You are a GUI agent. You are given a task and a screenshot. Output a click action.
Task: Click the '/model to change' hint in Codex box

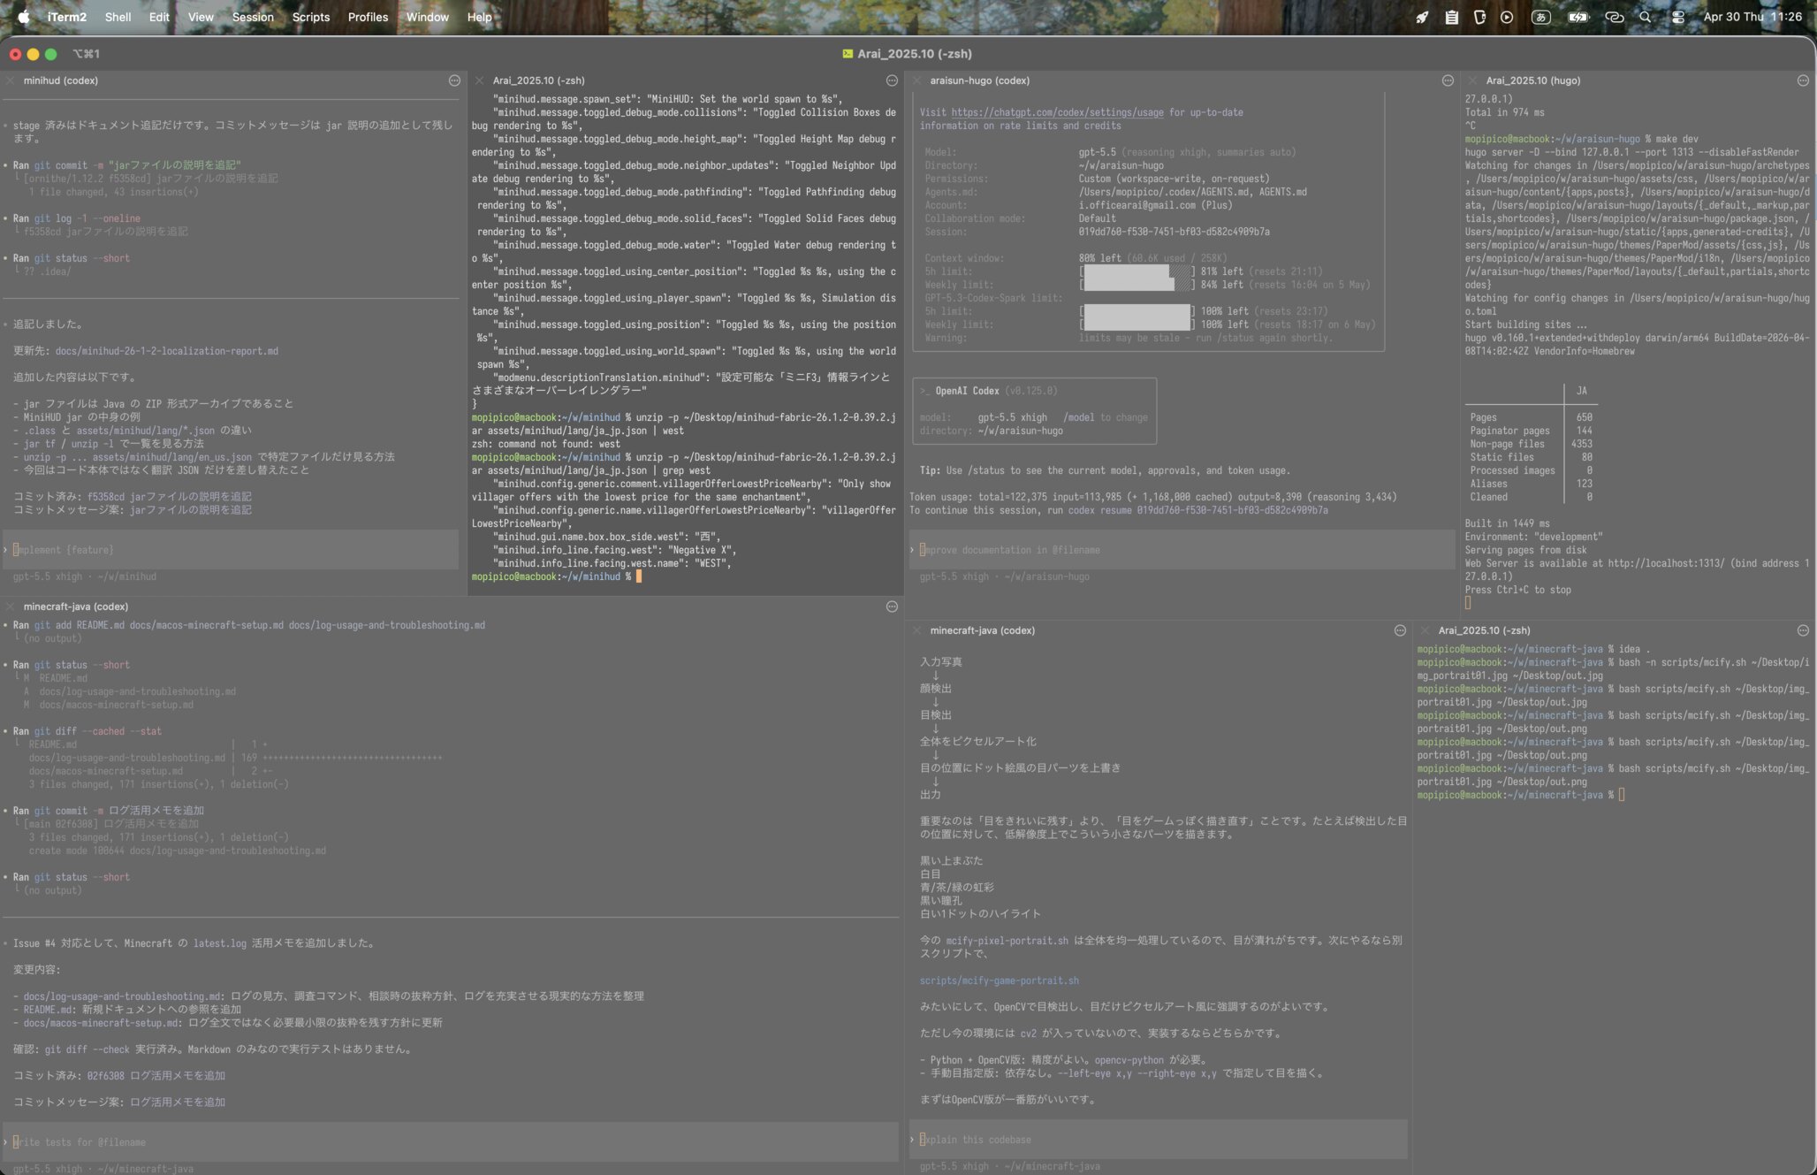click(1106, 417)
